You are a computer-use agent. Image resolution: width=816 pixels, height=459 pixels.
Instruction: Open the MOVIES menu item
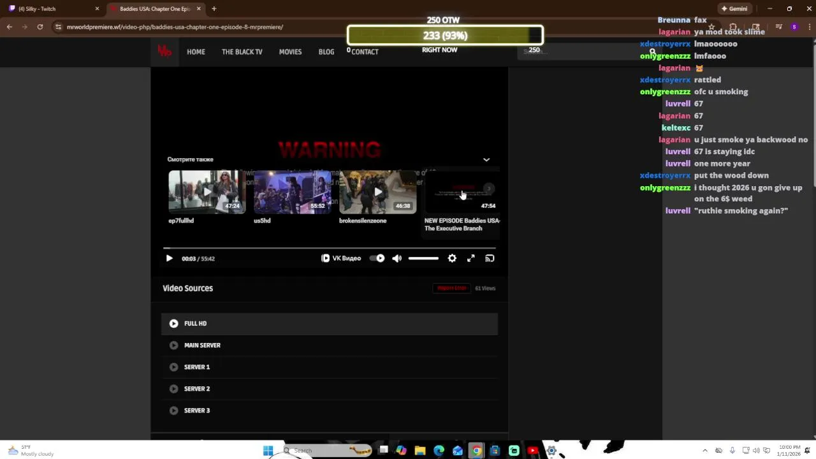290,52
